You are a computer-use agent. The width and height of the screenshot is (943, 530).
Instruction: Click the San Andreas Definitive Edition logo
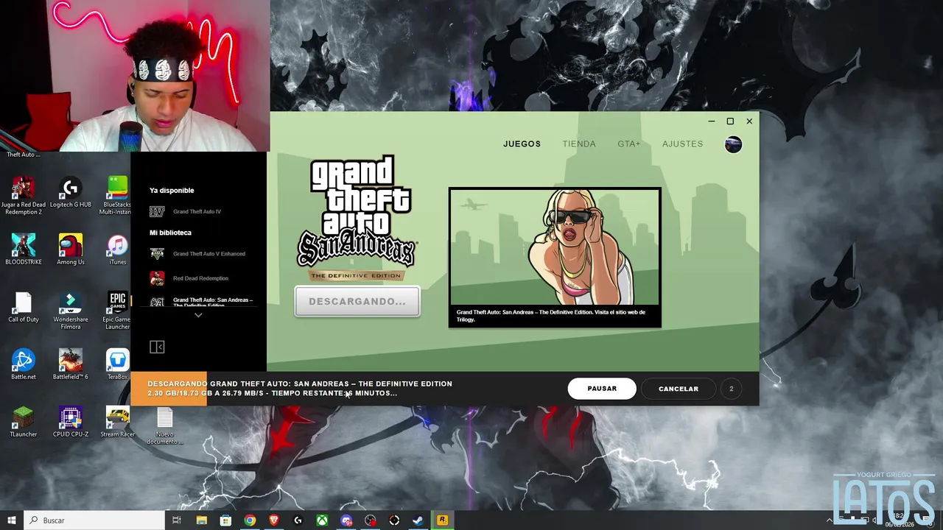pyautogui.click(x=357, y=218)
